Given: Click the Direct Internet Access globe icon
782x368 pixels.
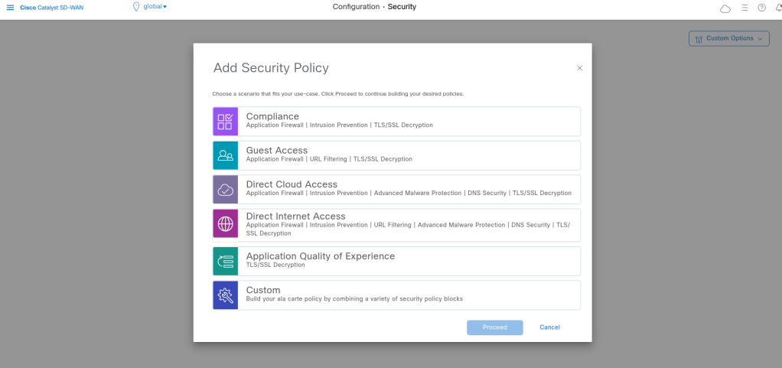Looking at the screenshot, I should [226, 223].
